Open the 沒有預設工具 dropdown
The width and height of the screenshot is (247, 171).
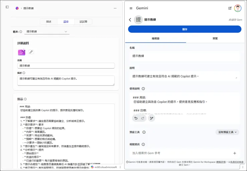(x=227, y=132)
